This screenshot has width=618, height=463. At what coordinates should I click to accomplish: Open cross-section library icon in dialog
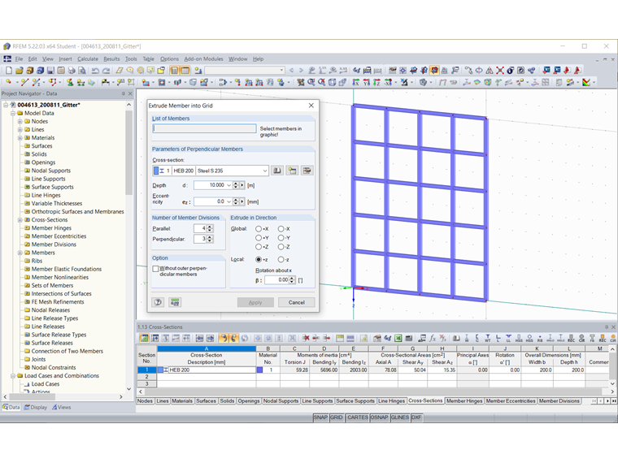[277, 171]
